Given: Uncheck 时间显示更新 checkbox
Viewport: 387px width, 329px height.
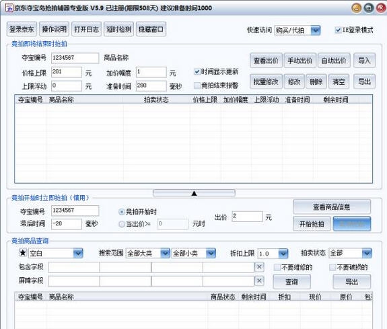Looking at the screenshot, I should 197,72.
